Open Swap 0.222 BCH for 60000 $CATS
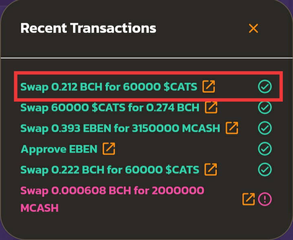The width and height of the screenshot is (293, 240). (110, 170)
